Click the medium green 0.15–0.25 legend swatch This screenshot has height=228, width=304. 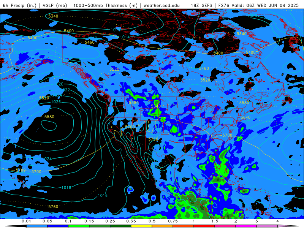[100, 226]
